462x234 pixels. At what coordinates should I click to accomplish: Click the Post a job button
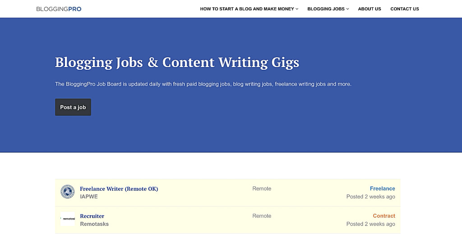[x=73, y=107]
